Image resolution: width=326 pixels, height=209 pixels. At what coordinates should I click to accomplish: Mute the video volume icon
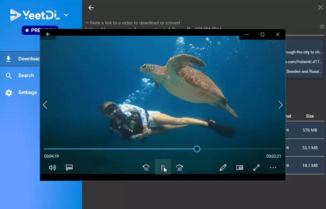[52, 168]
